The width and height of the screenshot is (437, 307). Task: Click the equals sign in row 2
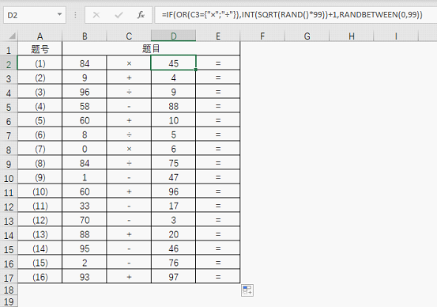(218, 63)
